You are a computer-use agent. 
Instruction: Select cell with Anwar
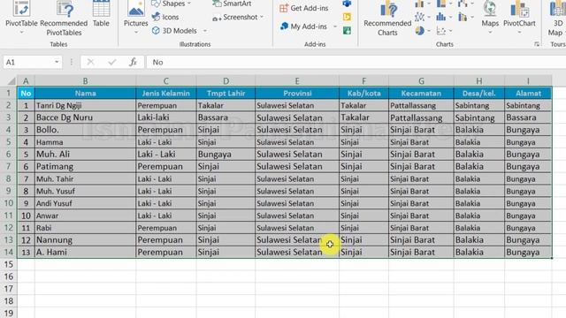(x=85, y=216)
